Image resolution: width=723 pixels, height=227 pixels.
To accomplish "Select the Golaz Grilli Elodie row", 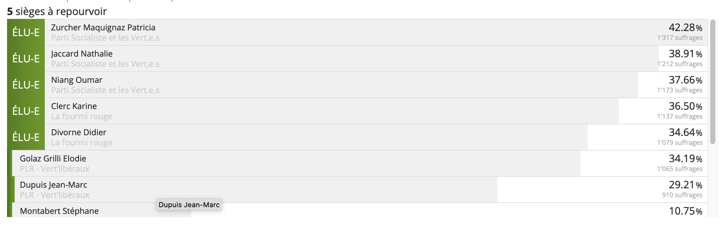I will [357, 163].
